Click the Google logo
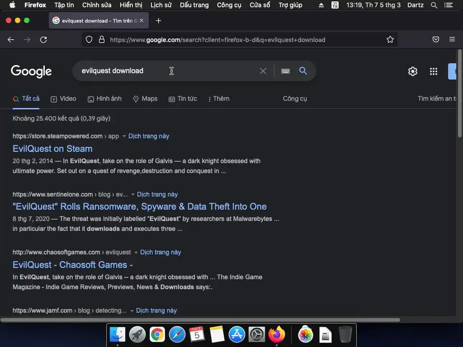 point(31,71)
